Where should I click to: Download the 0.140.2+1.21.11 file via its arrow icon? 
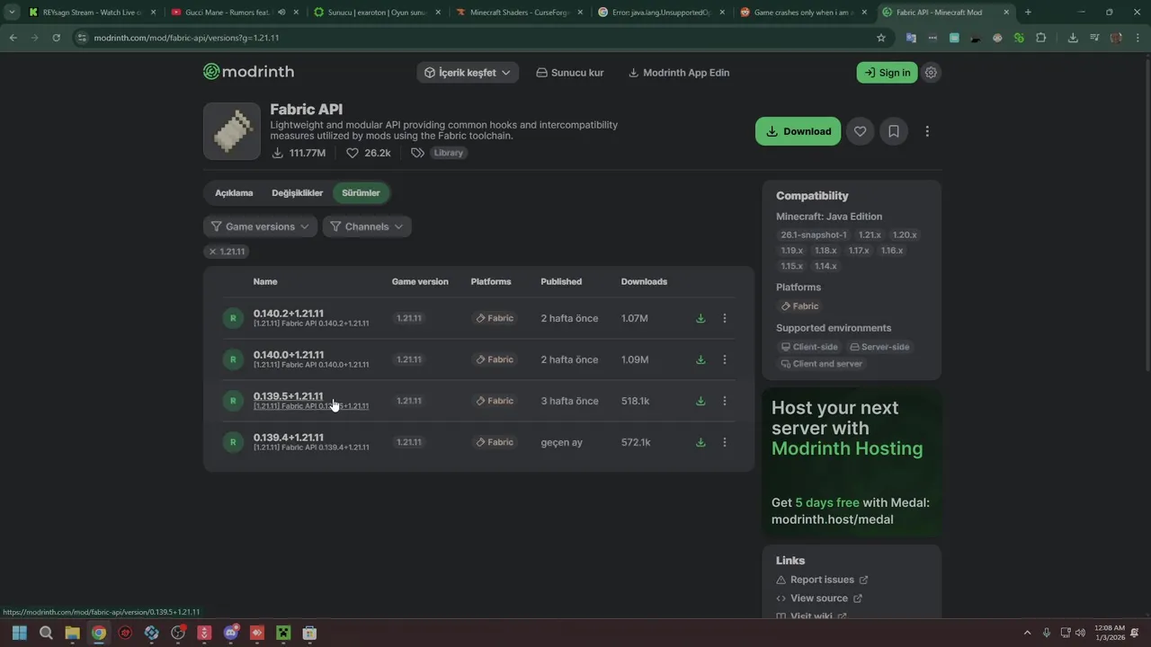pyautogui.click(x=700, y=318)
